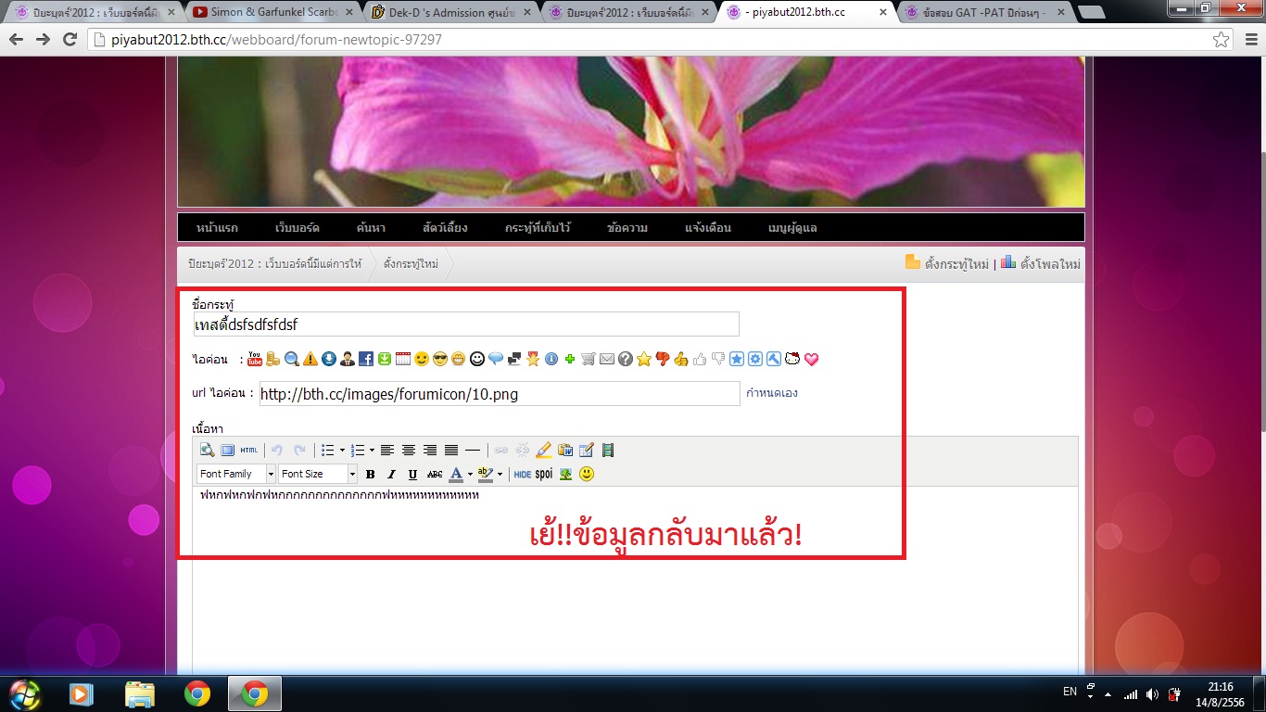Remove link with the unlink tool
The width and height of the screenshot is (1266, 712).
pos(523,451)
